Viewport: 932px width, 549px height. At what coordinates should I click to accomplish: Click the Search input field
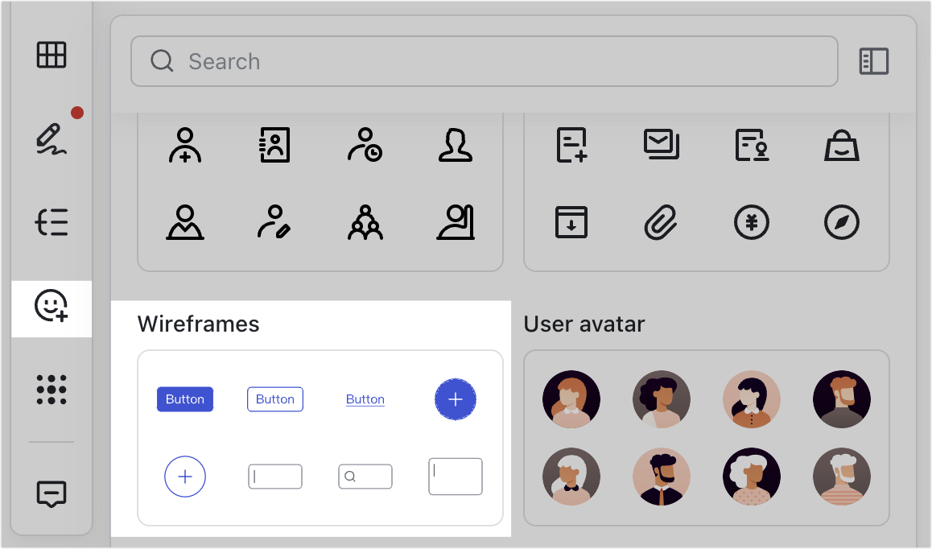pyautogui.click(x=483, y=61)
